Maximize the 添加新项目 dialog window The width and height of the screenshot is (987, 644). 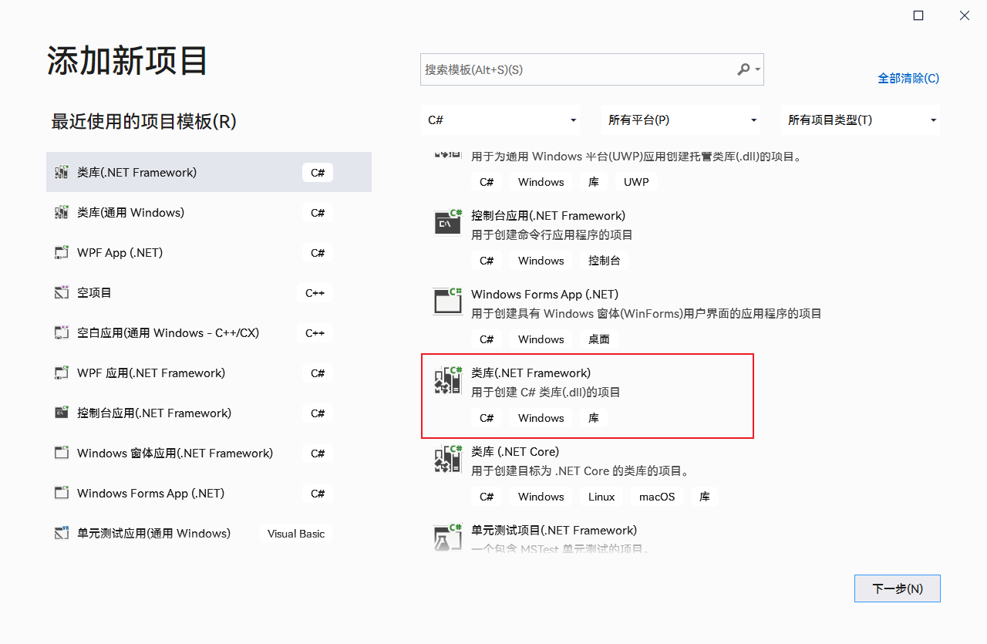tap(918, 15)
